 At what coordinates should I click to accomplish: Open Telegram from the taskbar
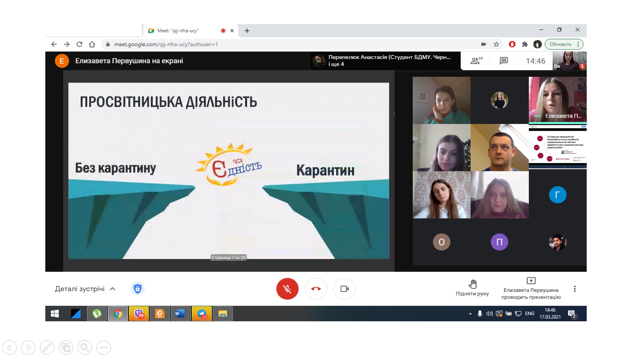(x=202, y=314)
